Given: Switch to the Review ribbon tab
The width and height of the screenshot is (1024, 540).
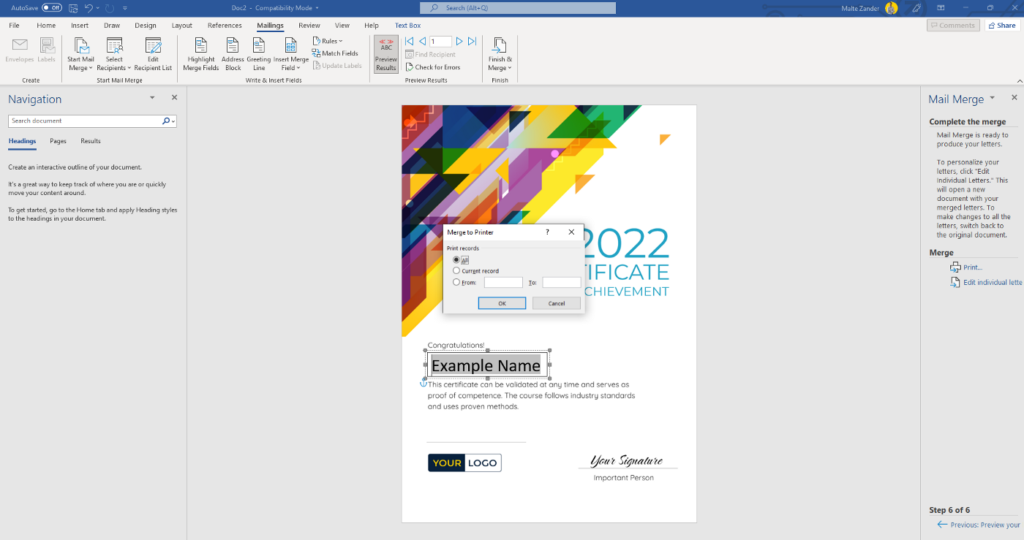Looking at the screenshot, I should point(309,25).
